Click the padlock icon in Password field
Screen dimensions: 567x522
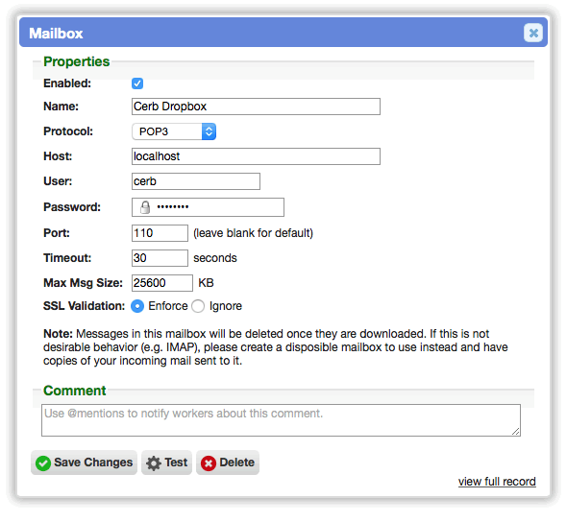pyautogui.click(x=145, y=207)
